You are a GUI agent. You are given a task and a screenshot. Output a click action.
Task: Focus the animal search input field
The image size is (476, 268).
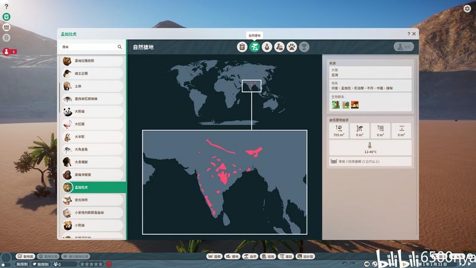tap(92, 47)
